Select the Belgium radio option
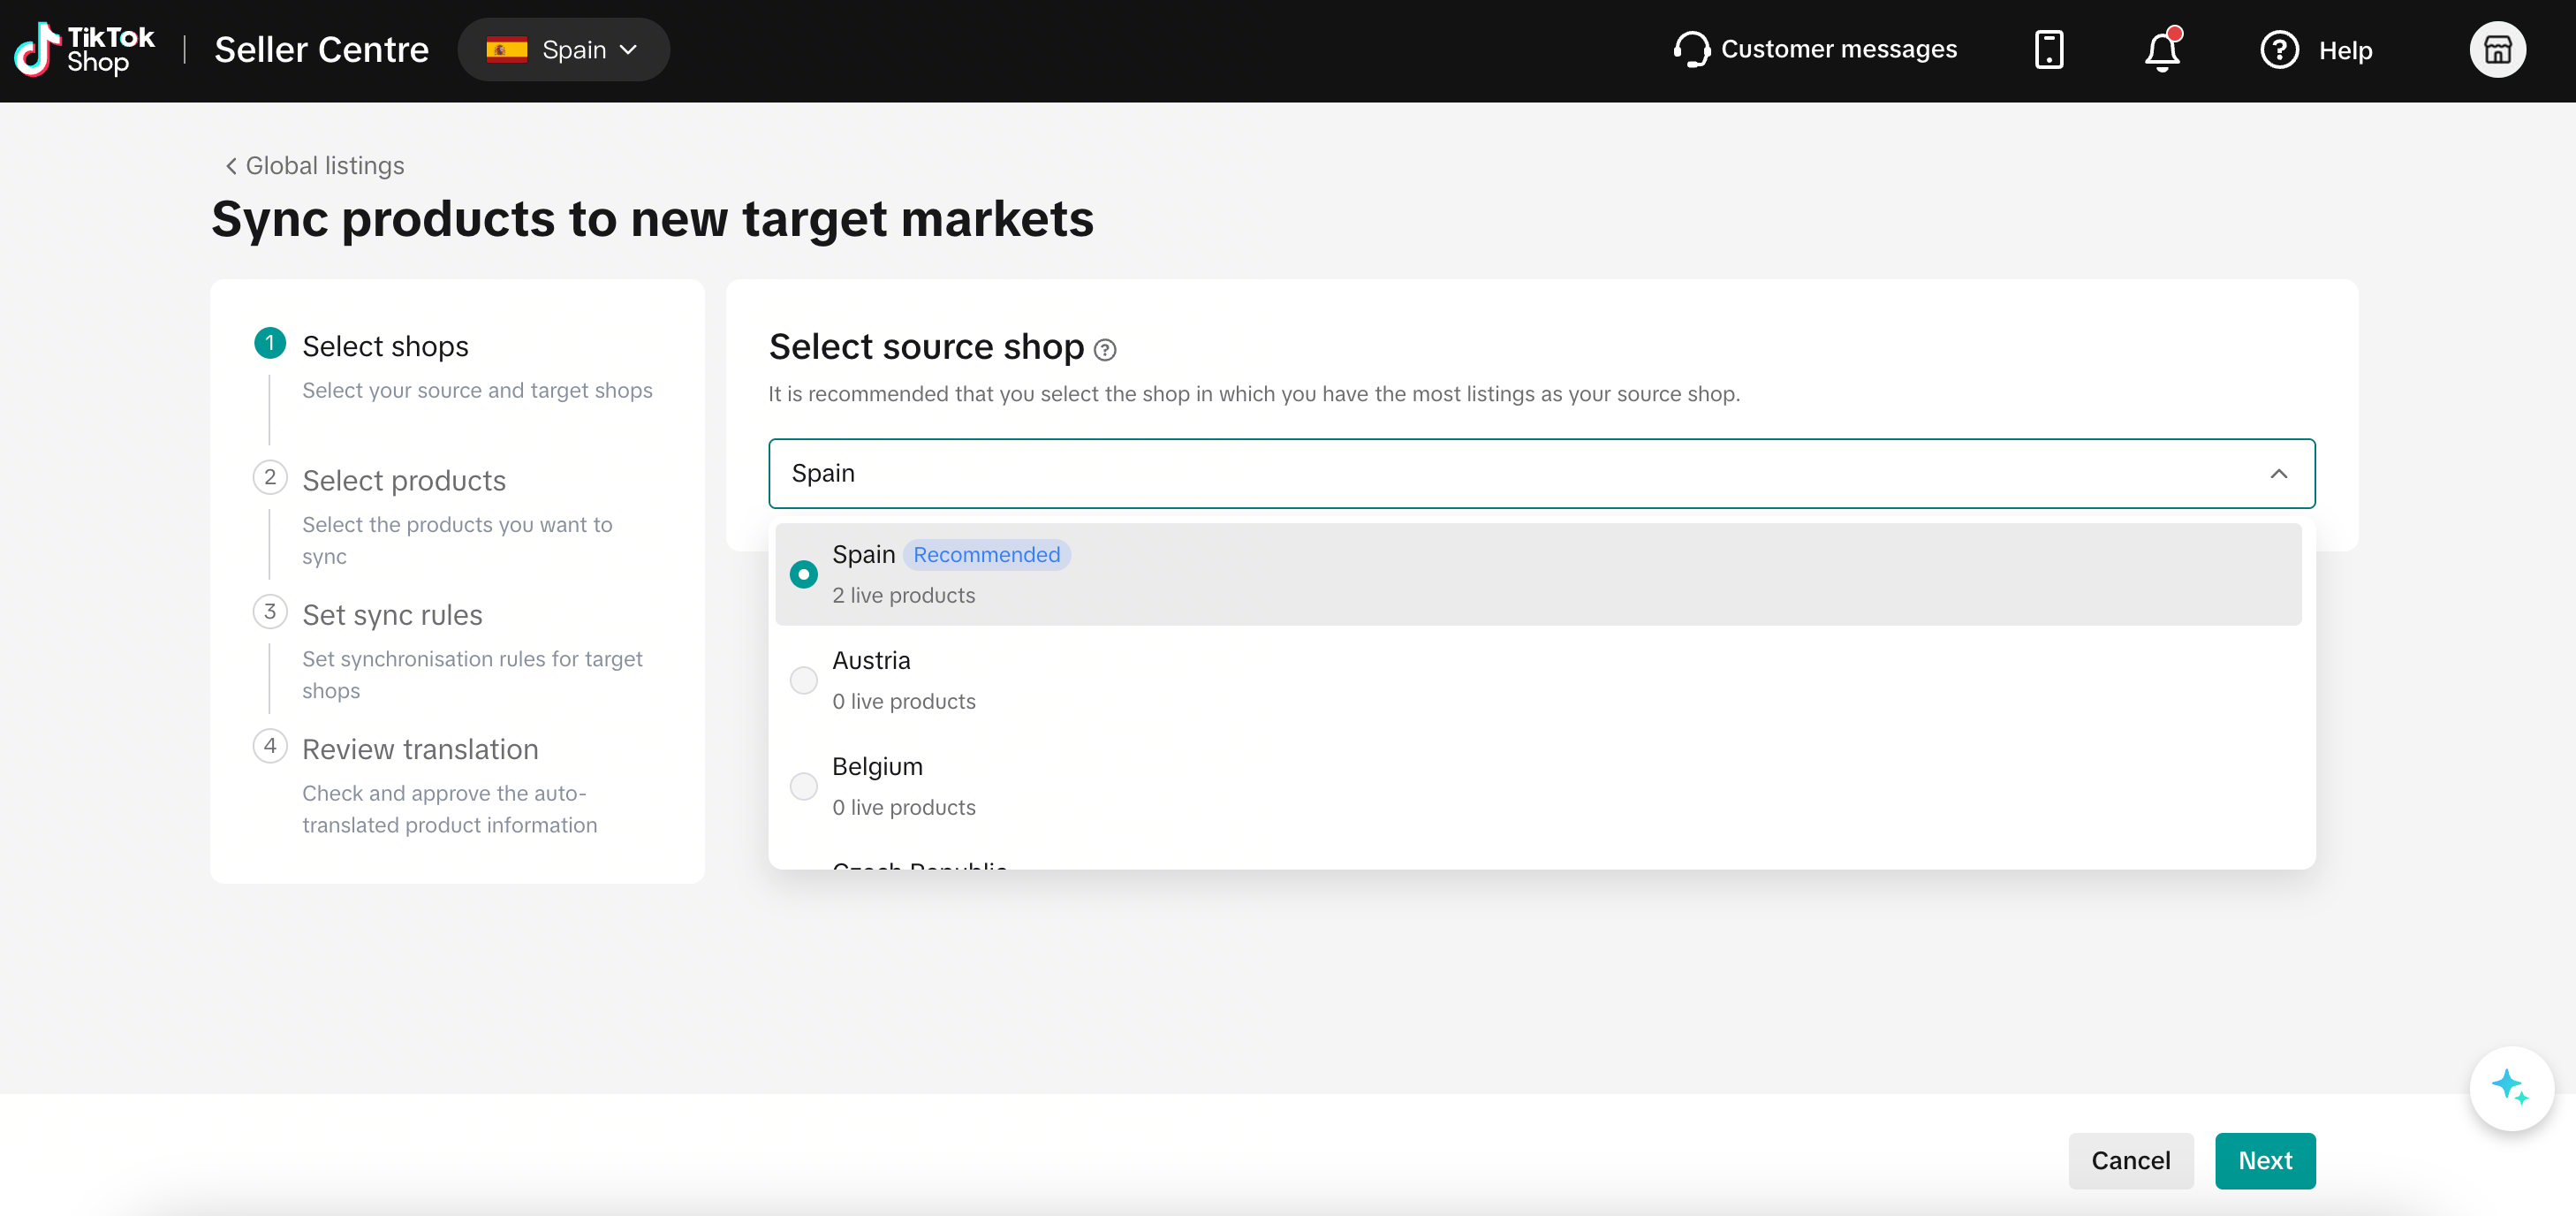2576x1216 pixels. (803, 786)
